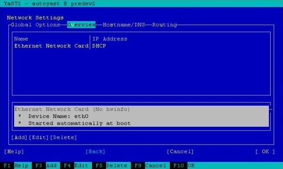Click the 'Network Settings' heading

point(35,17)
